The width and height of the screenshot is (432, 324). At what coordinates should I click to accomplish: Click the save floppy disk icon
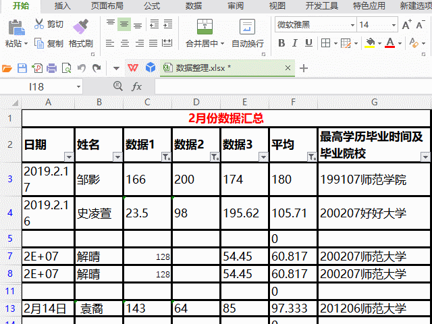pyautogui.click(x=22, y=68)
